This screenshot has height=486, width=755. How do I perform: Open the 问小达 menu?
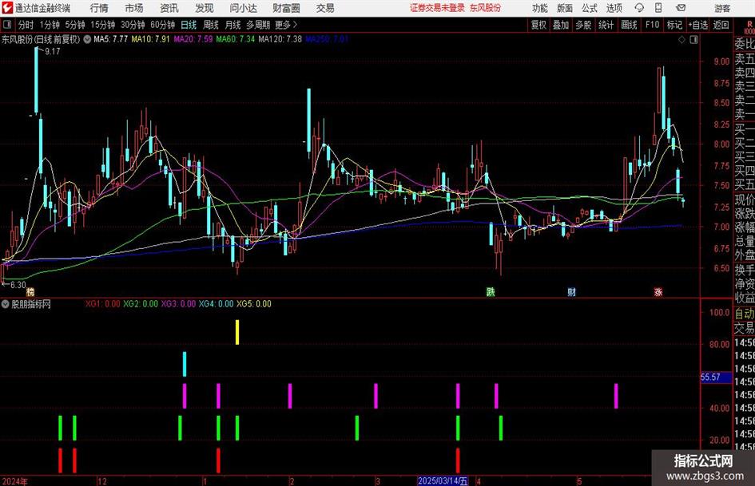pos(243,8)
